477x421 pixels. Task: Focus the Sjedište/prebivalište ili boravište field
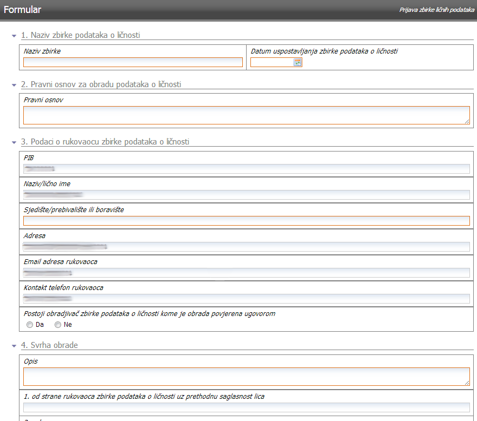[x=246, y=221]
